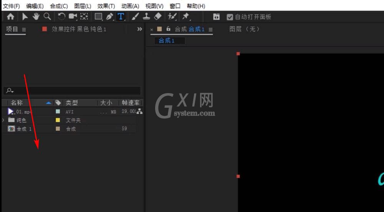The height and width of the screenshot is (212, 384).
Task: Close the 合成1 viewer panel tab
Action: coord(152,30)
